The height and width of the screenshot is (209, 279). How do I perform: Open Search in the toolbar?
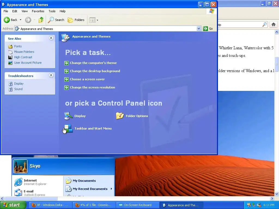click(x=56, y=20)
